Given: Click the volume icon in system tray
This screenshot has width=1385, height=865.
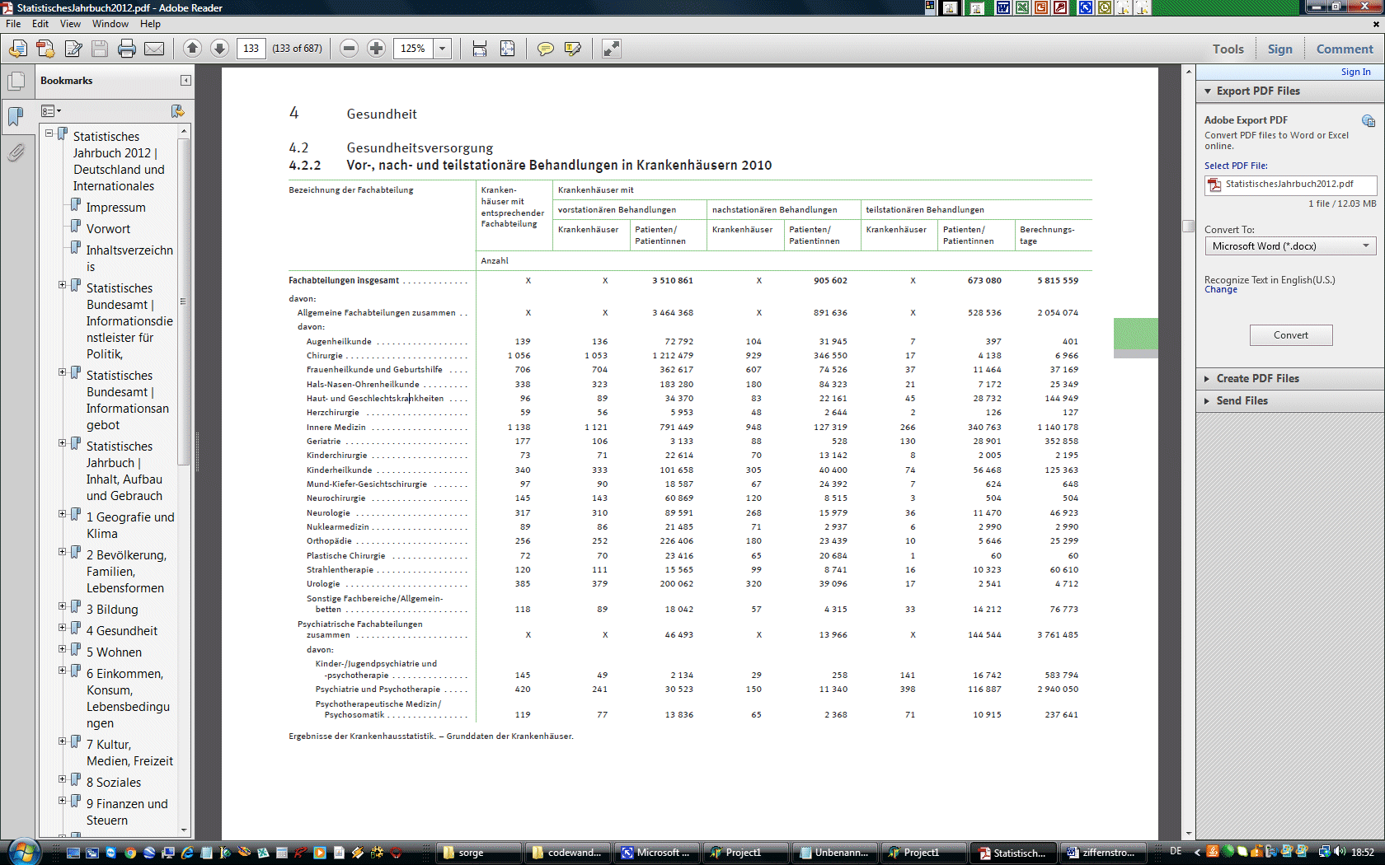Looking at the screenshot, I should tap(1340, 852).
